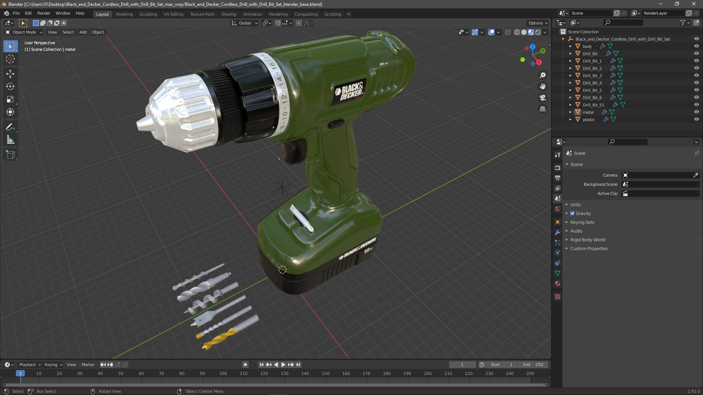Open the World properties tab
This screenshot has height=395, width=703.
point(557,209)
